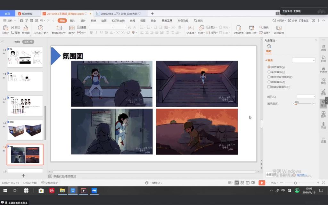The width and height of the screenshot is (328, 205).
Task: Click the Apply to All (全部应用) button
Action: 271,175
